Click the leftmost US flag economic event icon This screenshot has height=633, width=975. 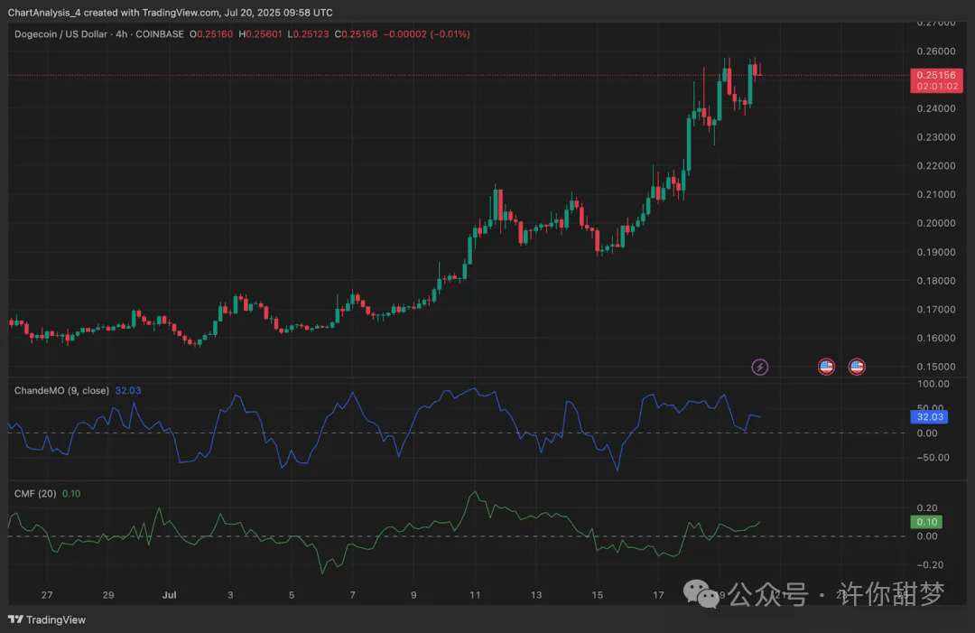click(826, 367)
